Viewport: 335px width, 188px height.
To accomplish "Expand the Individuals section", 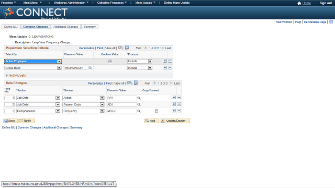I will point(7,75).
